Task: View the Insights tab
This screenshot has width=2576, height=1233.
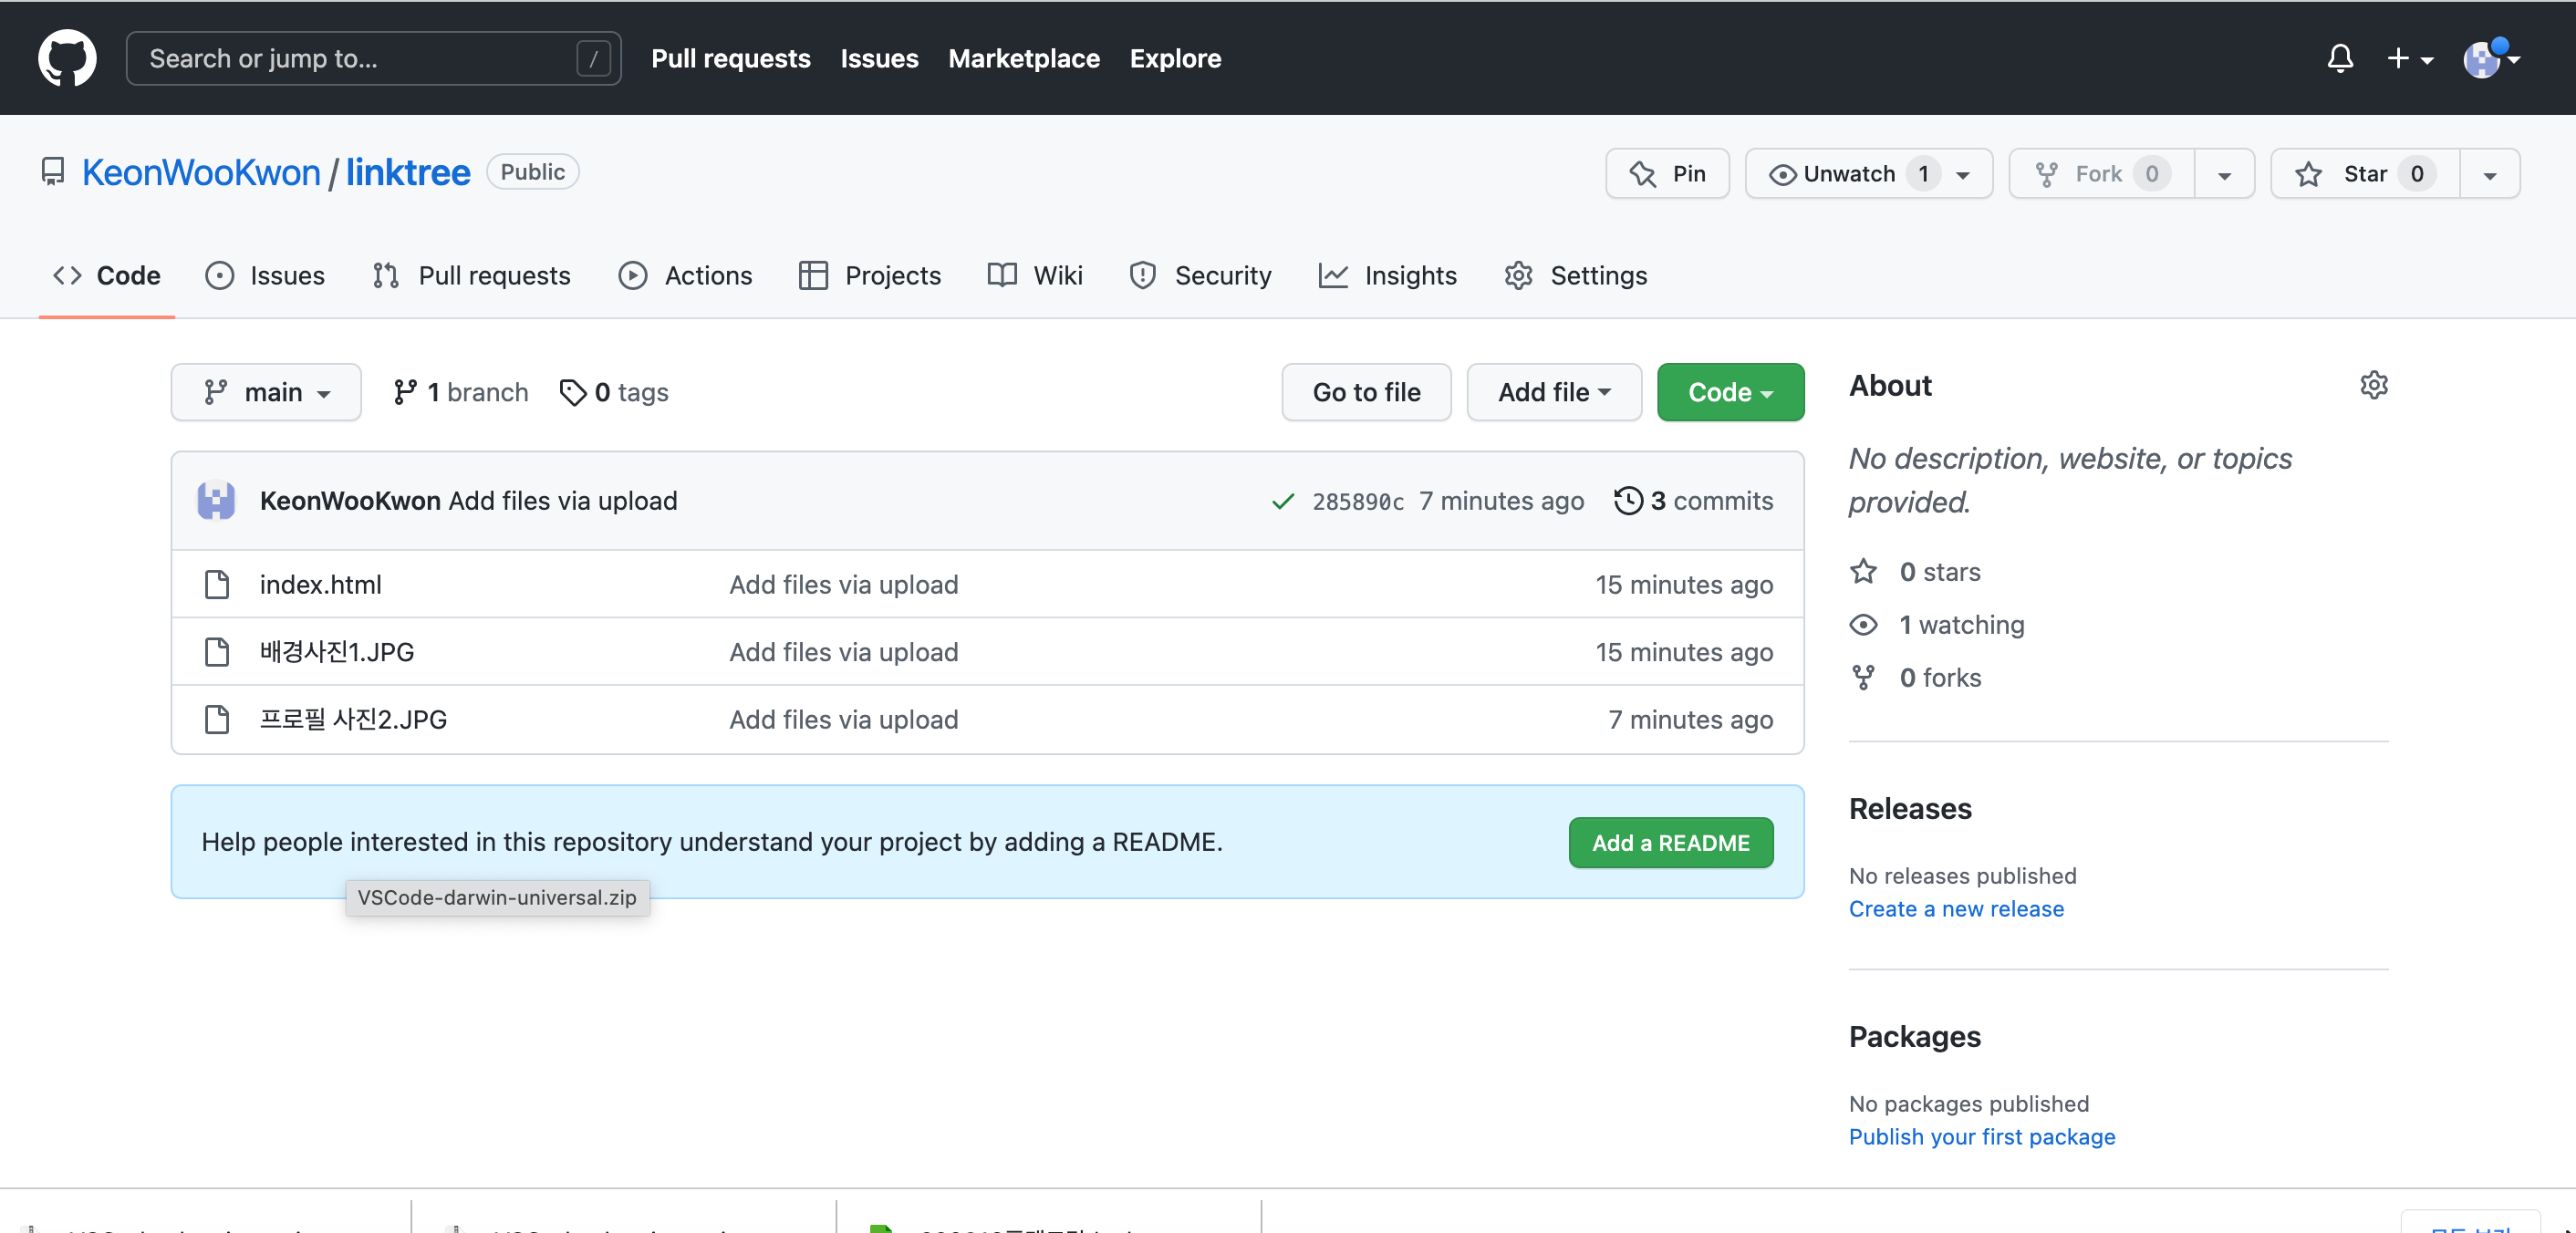Action: 1388,275
